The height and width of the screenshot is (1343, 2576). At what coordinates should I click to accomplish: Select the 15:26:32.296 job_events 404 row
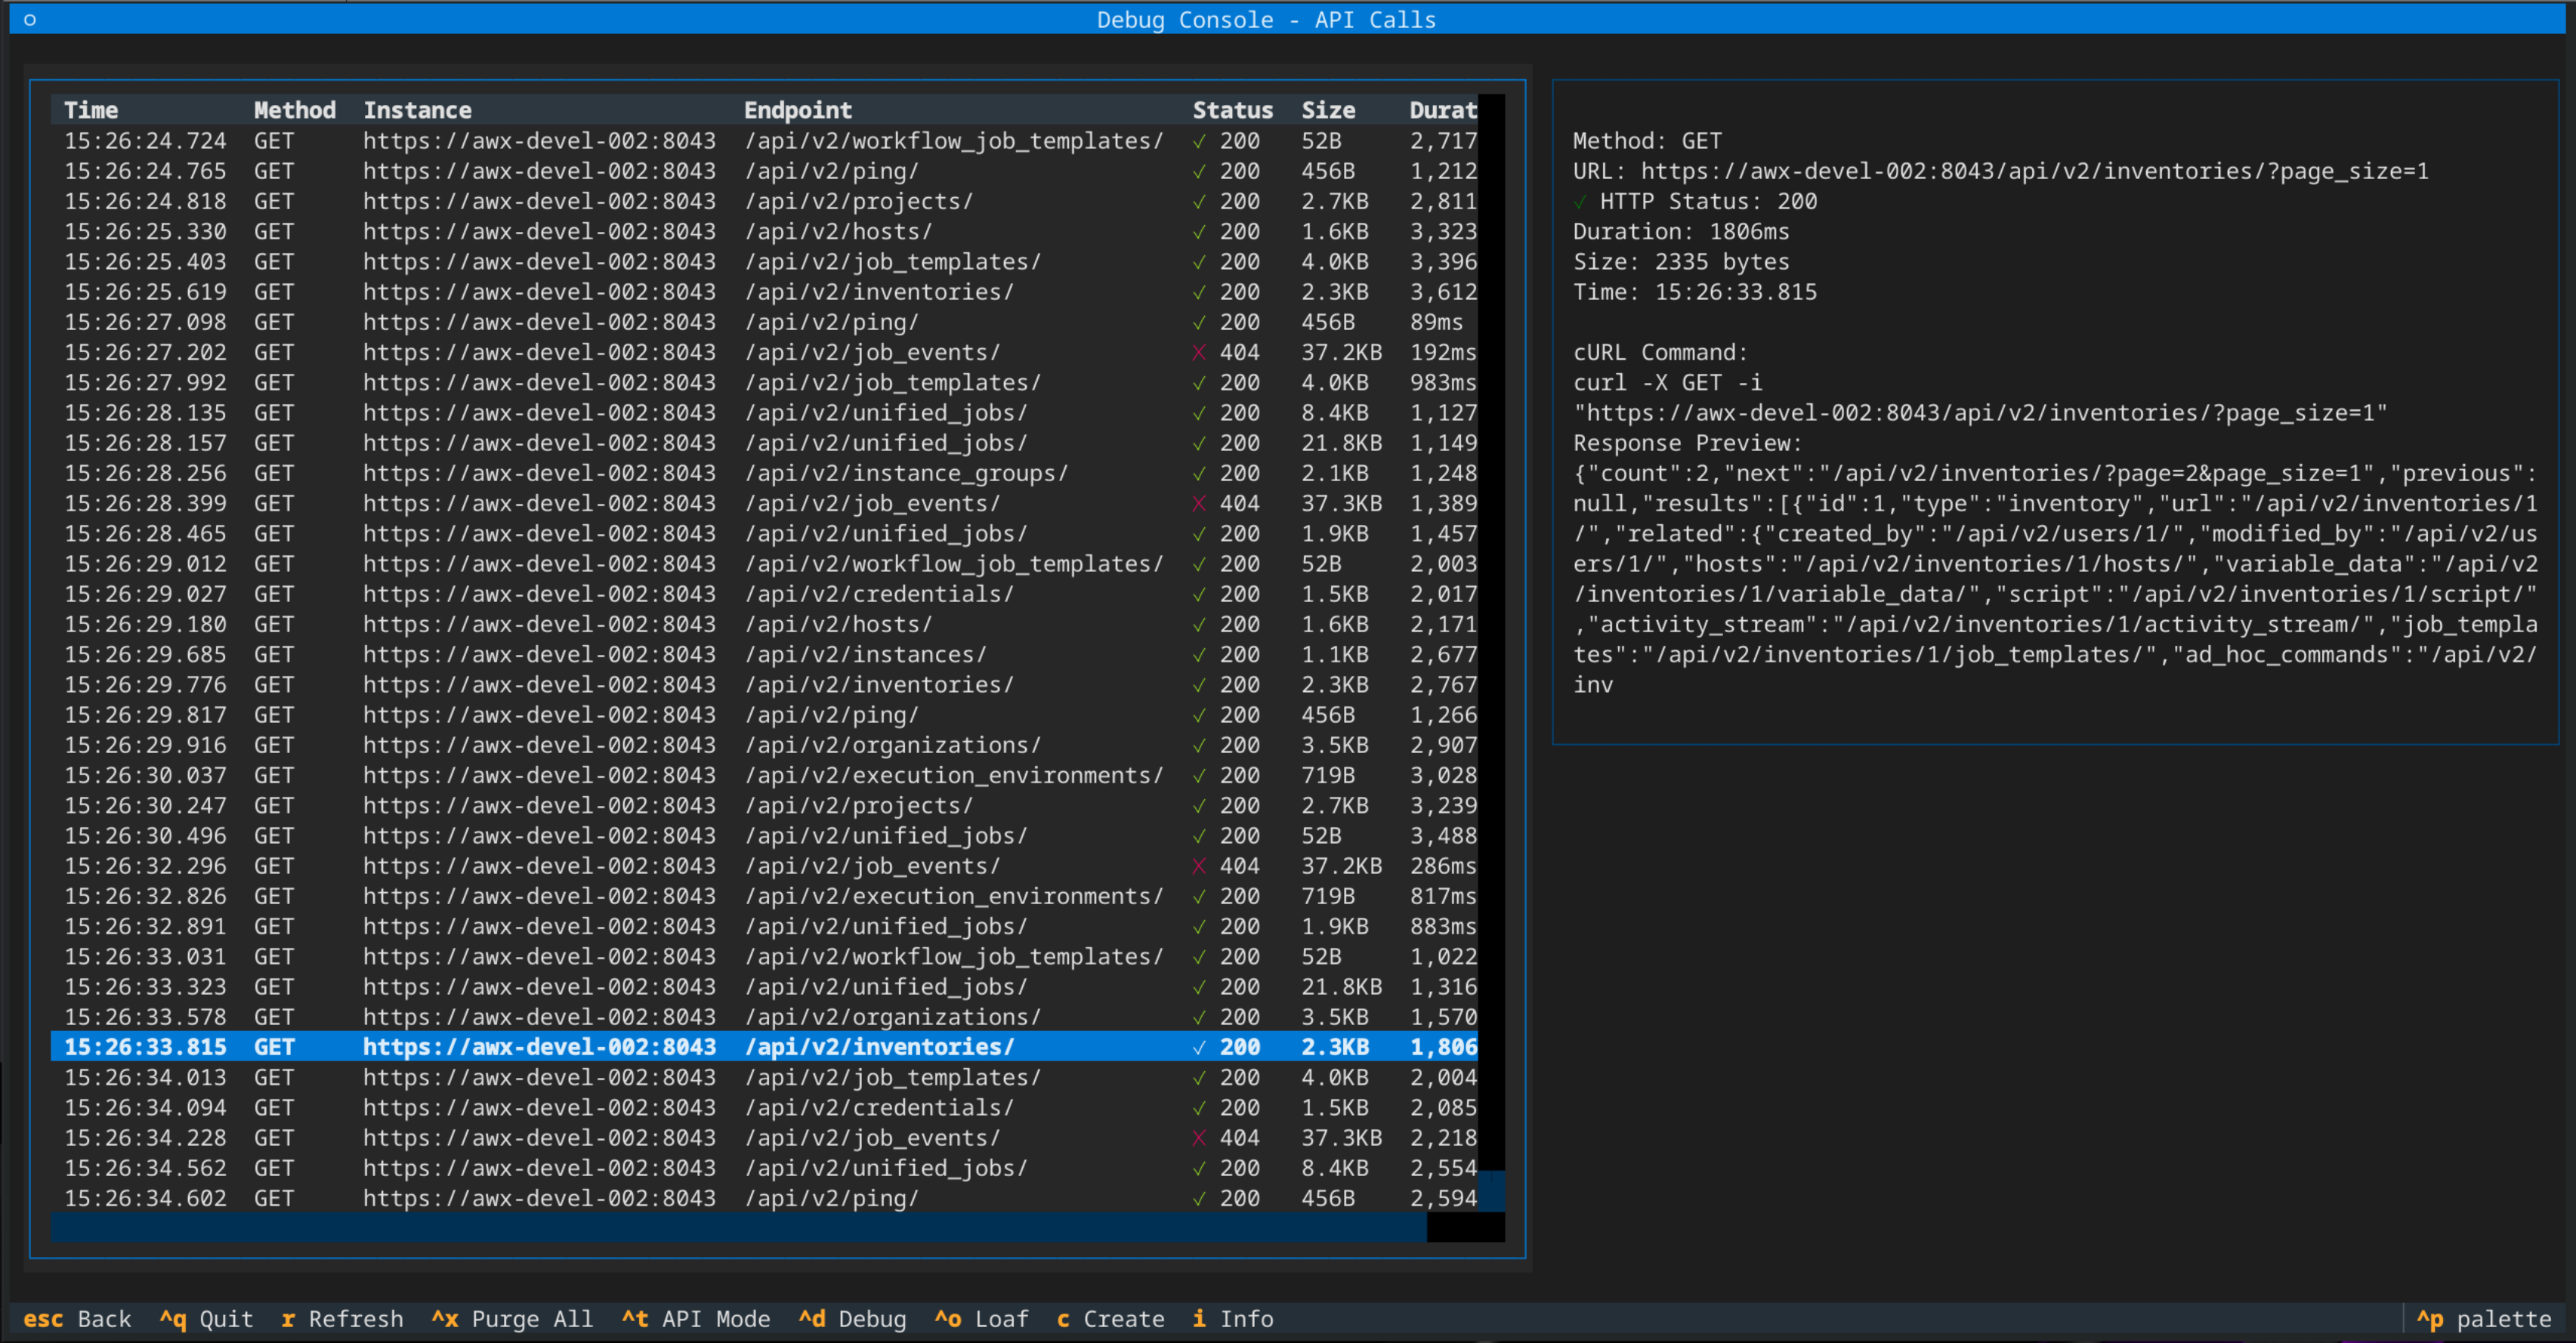click(x=764, y=866)
